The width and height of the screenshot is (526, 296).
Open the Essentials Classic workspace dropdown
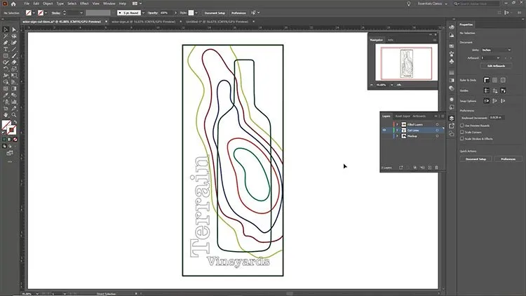433,4
